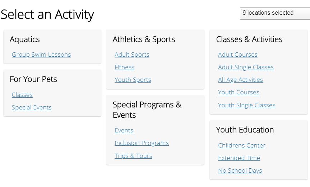The width and height of the screenshot is (310, 187).
Task: Choose the Adult Sports link
Action: coord(132,55)
